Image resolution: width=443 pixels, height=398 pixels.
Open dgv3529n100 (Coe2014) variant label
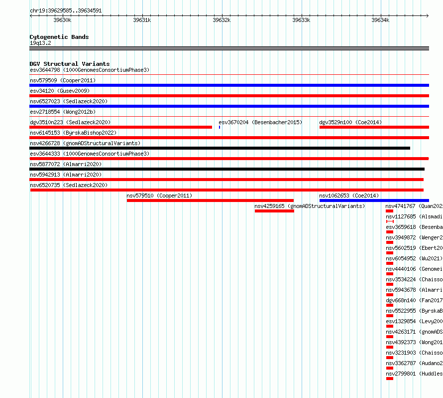(350, 122)
